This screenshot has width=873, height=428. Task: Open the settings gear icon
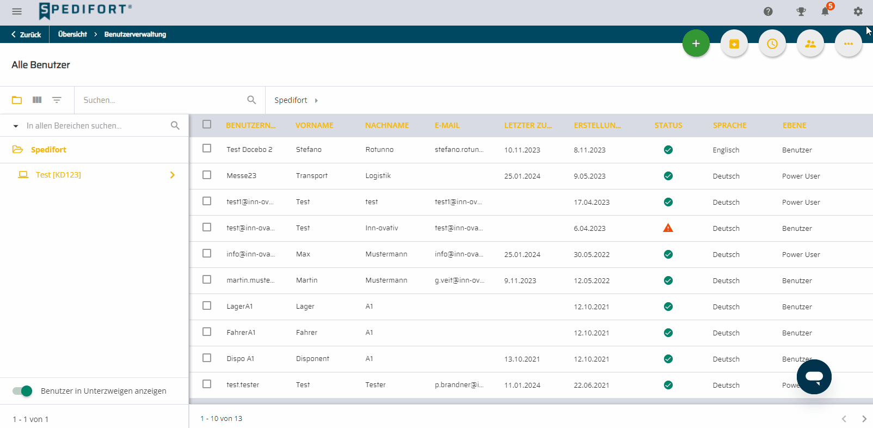coord(858,11)
